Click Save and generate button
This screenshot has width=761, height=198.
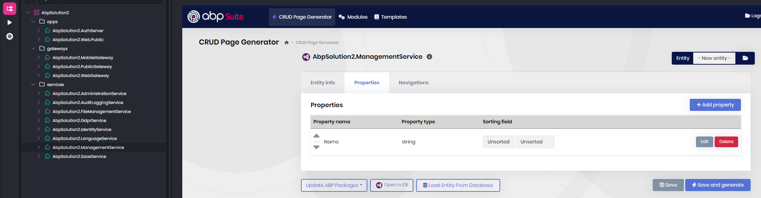point(717,185)
